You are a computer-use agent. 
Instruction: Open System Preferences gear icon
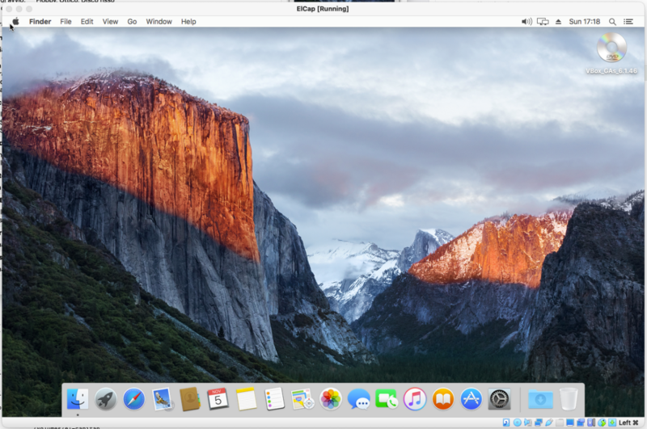[x=499, y=398]
